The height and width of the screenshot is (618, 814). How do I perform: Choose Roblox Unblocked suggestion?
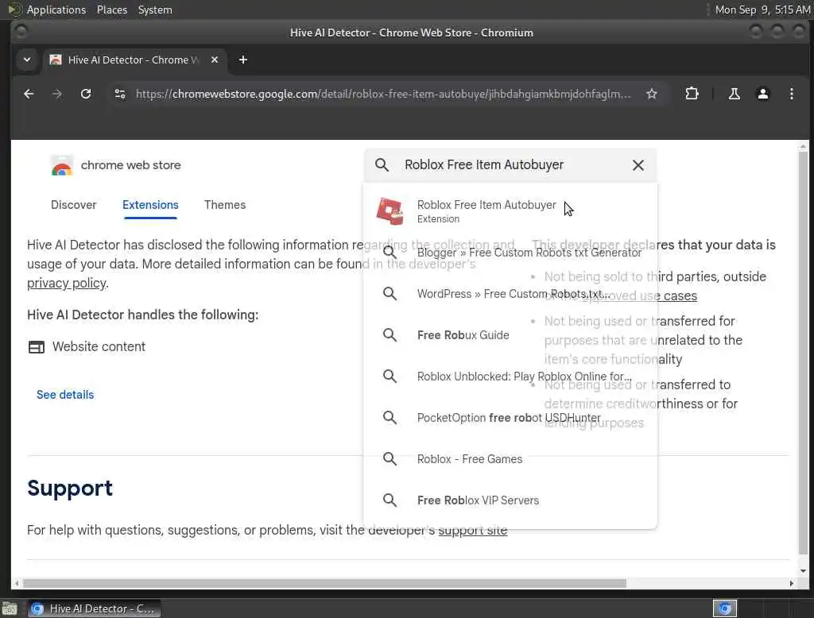point(510,377)
